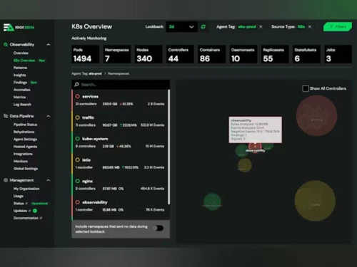Image resolution: width=357 pixels, height=267 pixels.
Task: Click the red status ring for observability
Action: pyautogui.click(x=78, y=202)
